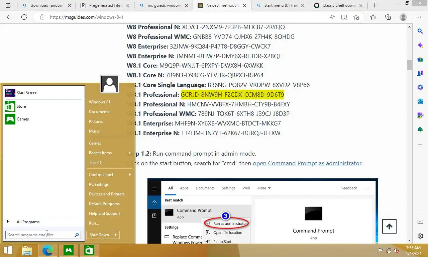Open the Discover sparkle icon in sidebar
The image size is (428, 257).
pyautogui.click(x=420, y=45)
